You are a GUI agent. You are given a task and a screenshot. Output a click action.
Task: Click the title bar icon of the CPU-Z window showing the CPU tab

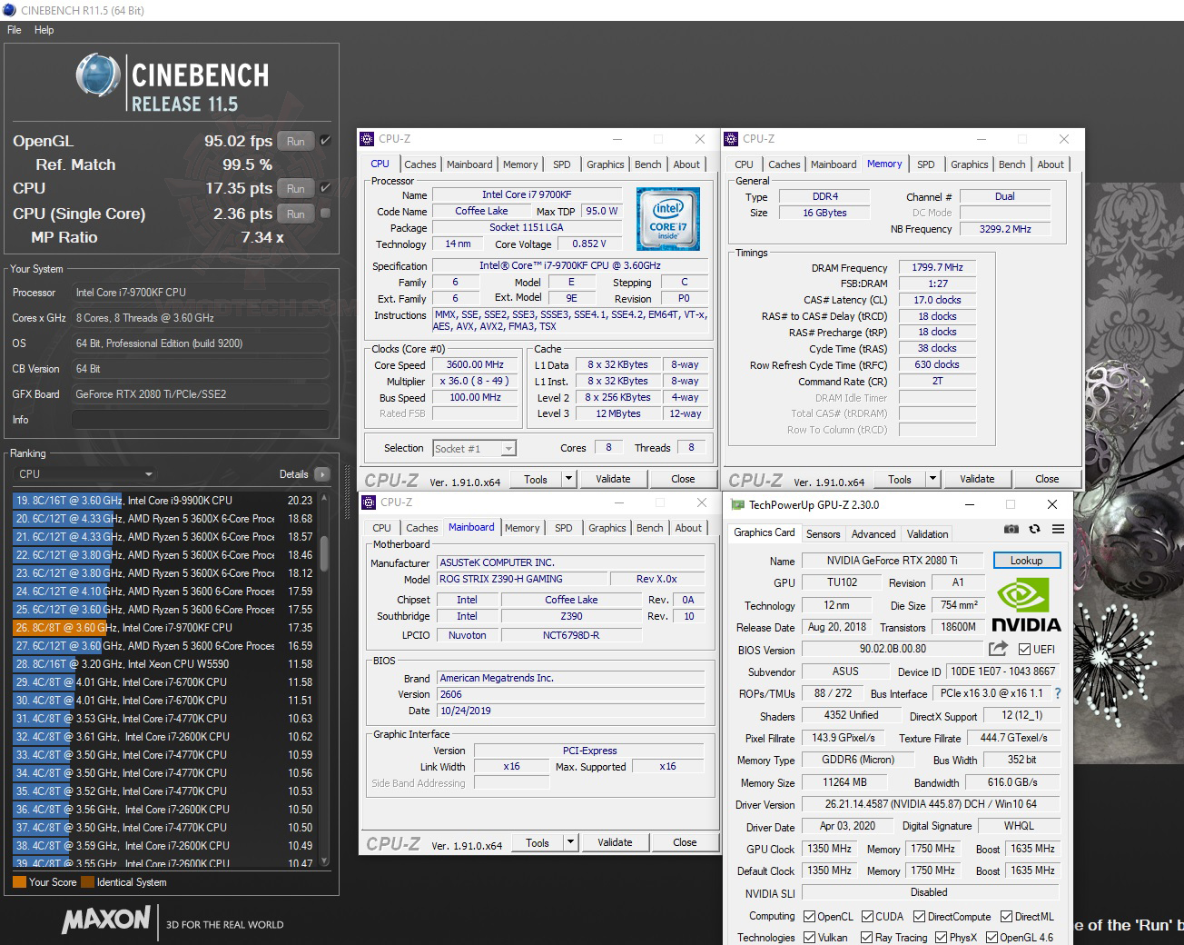tap(367, 139)
